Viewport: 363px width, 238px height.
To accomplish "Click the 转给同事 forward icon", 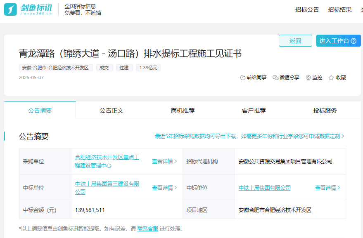I will pos(243,78).
